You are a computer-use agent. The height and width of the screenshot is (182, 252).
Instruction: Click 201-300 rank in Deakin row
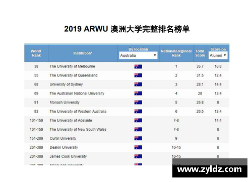pos(36,147)
